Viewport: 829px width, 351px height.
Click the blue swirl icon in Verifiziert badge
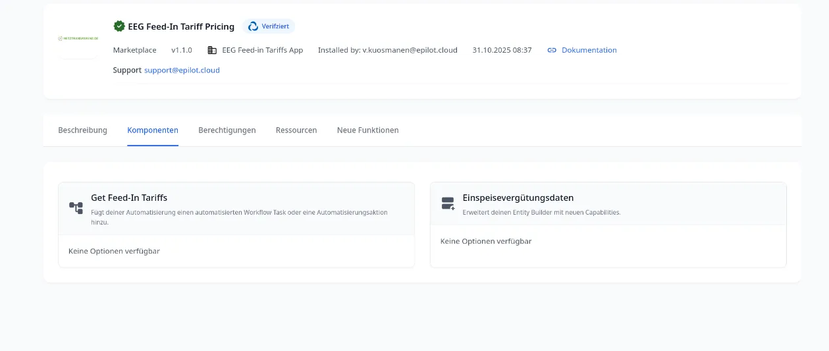(x=253, y=26)
